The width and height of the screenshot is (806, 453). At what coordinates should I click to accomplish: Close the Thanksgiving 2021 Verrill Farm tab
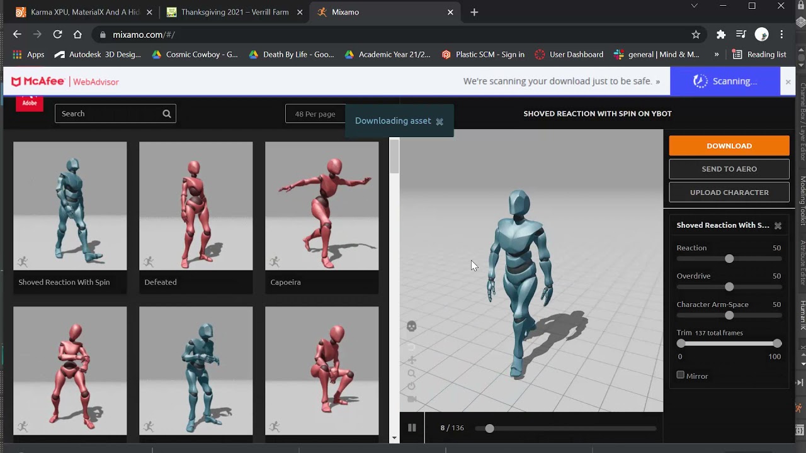299,12
